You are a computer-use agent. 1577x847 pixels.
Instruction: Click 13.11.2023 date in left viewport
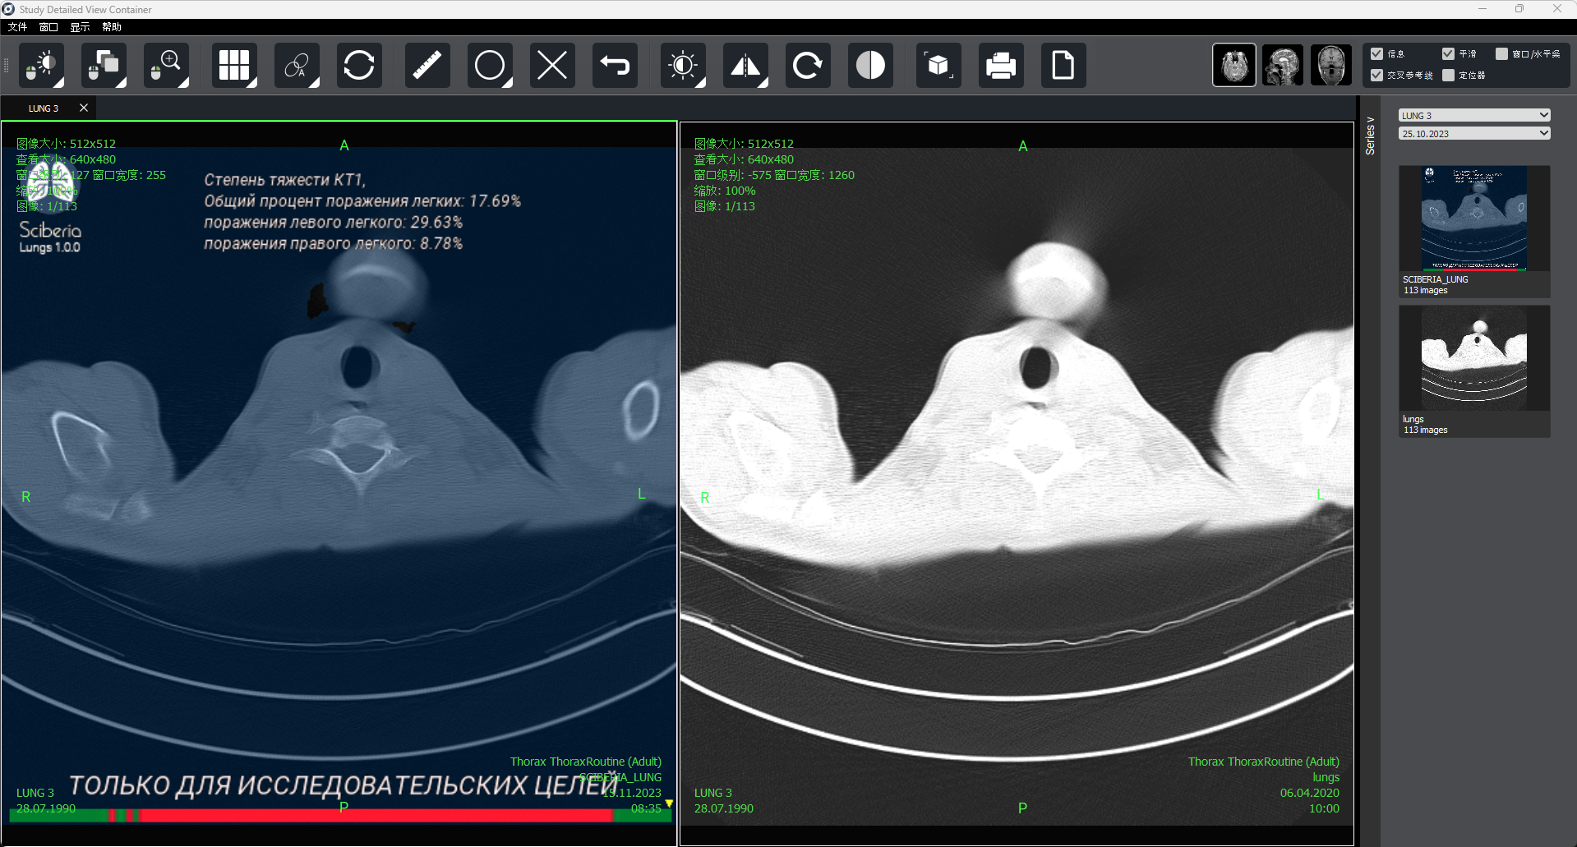tap(631, 793)
